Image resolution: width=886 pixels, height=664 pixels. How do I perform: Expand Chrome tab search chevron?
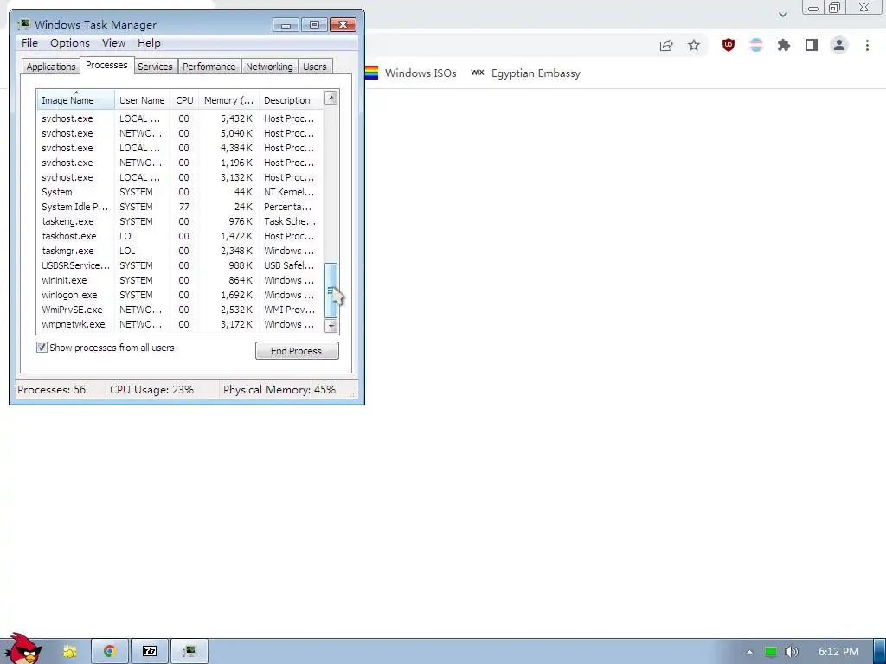pos(782,15)
